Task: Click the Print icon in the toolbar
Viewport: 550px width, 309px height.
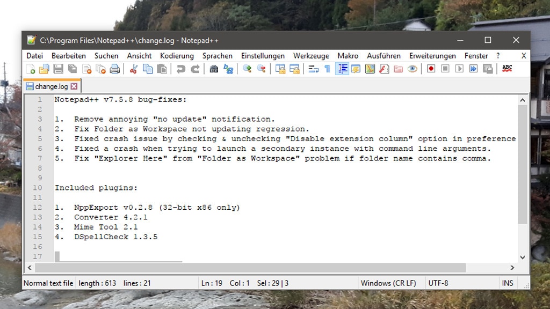Action: tap(114, 69)
